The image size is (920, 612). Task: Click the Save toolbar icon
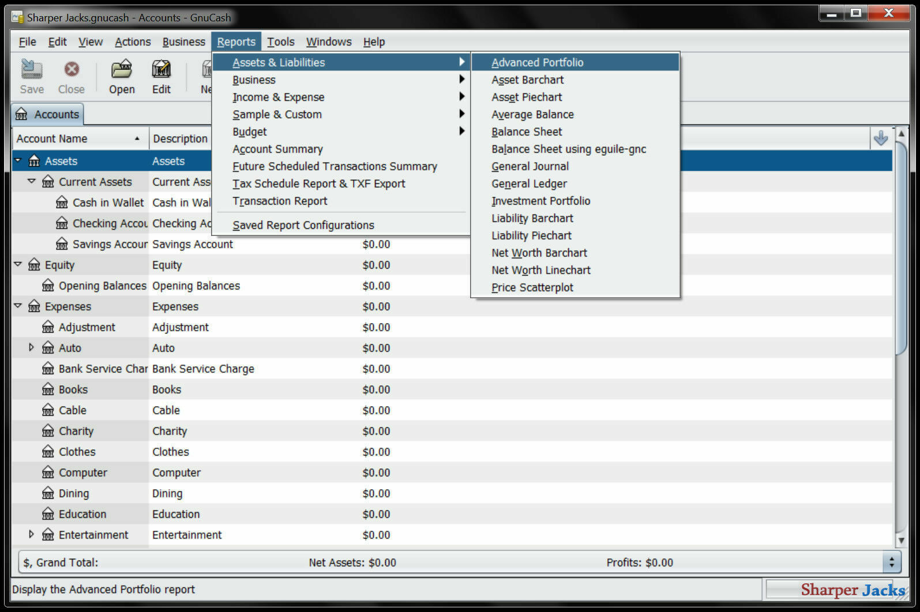32,70
